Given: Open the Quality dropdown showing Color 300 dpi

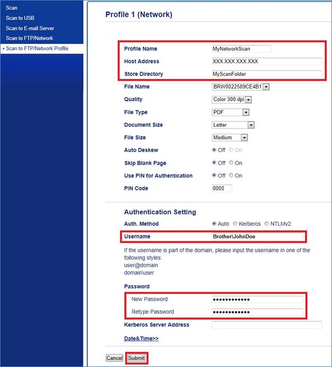Looking at the screenshot, I should click(232, 99).
